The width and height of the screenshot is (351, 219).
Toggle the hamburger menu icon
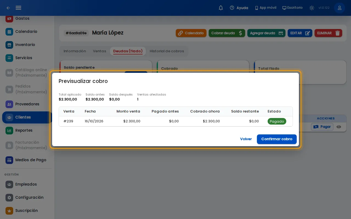[x=18, y=8]
